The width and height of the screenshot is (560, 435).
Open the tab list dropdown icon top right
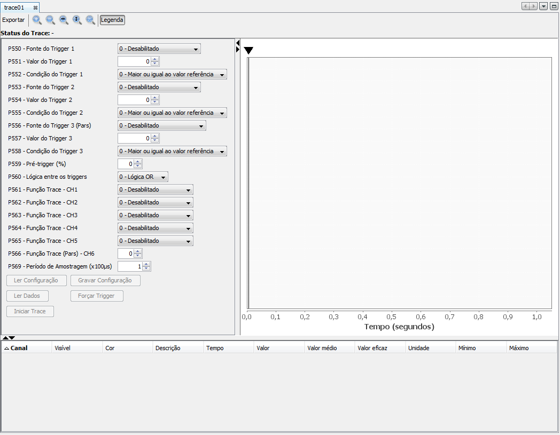coord(544,6)
